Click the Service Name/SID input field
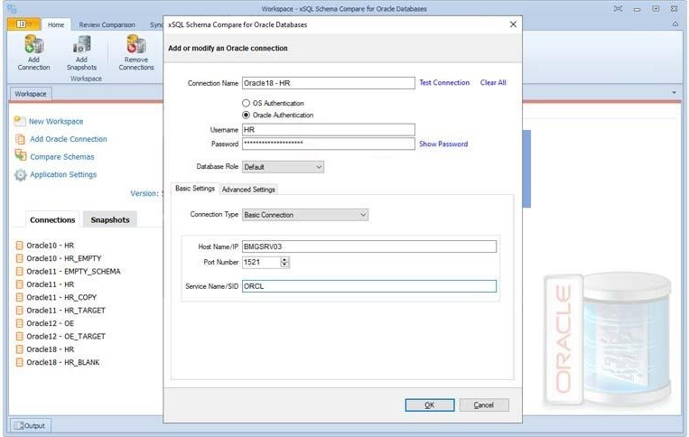The image size is (689, 437). pos(369,286)
